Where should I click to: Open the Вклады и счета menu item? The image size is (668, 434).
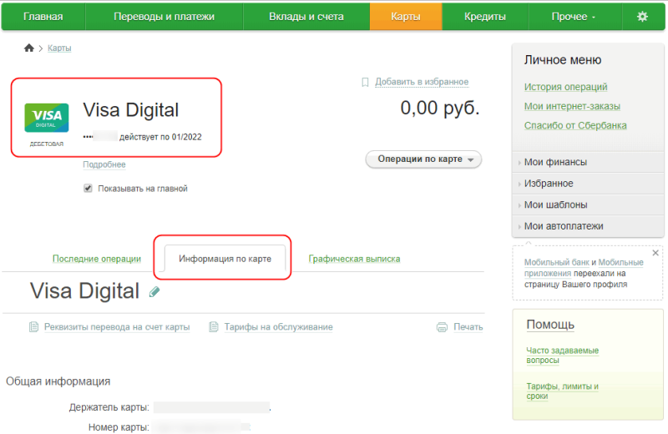point(306,17)
